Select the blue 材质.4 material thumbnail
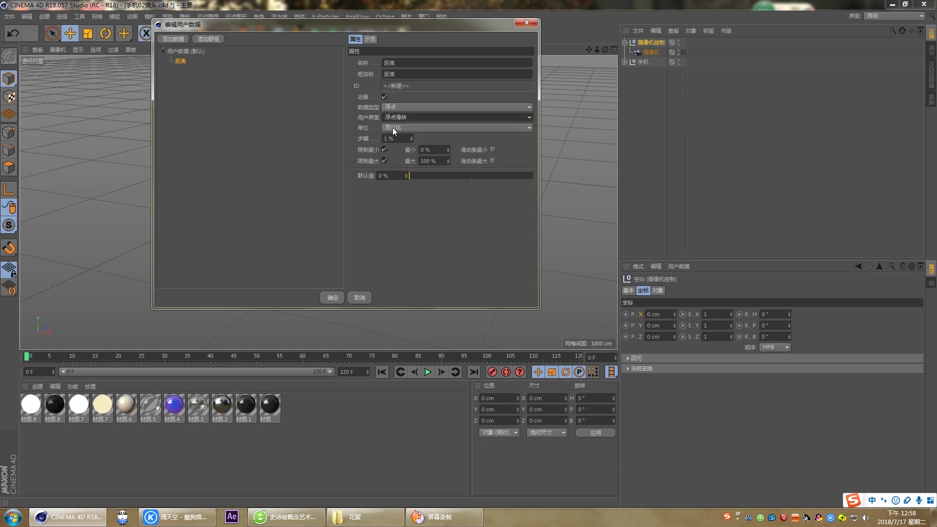Screen dimensions: 937x527 (x=174, y=405)
